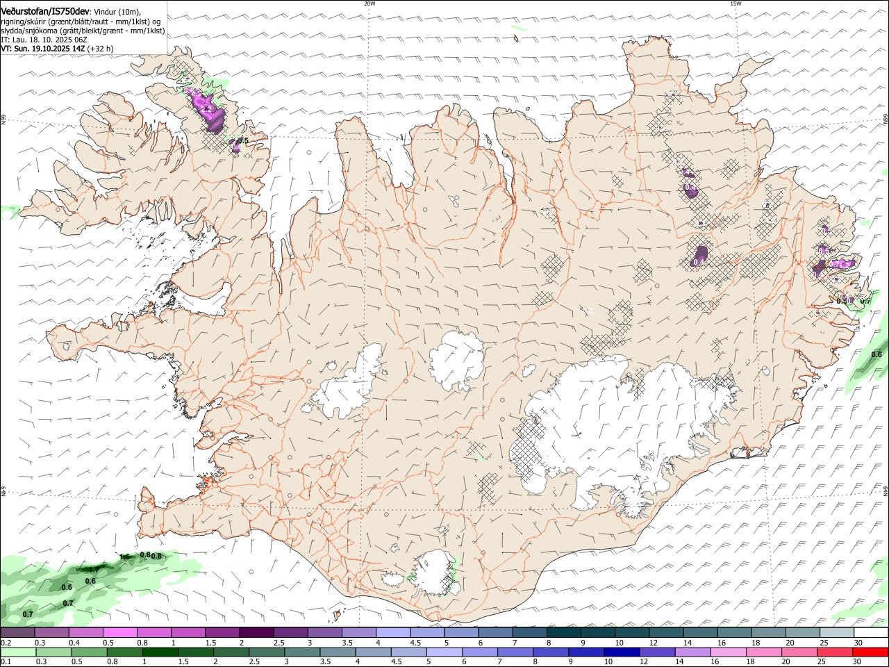This screenshot has width=889, height=667.
Task: Pick the blue-violet 12–14 rain legend swatch
Action: coord(657,652)
